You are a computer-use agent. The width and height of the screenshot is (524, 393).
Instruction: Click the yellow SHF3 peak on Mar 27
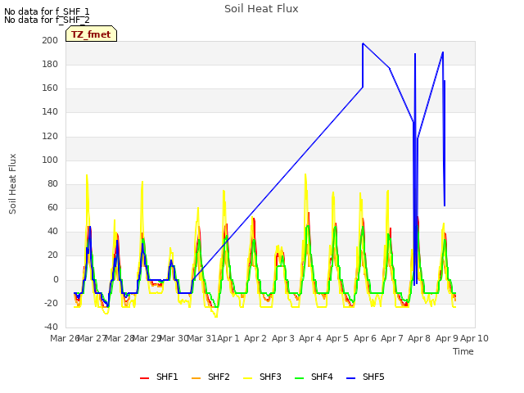tap(87, 174)
